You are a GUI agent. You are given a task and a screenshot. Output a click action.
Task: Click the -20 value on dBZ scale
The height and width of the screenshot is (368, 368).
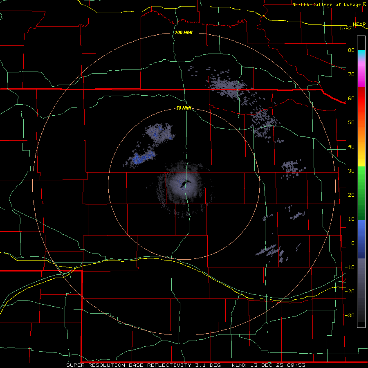tap(350, 292)
